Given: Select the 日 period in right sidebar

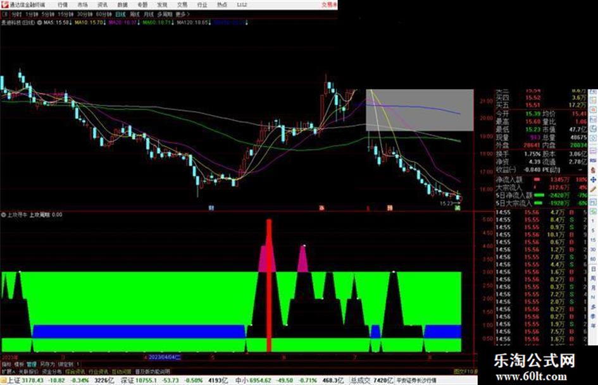Looking at the screenshot, I should pyautogui.click(x=593, y=269).
